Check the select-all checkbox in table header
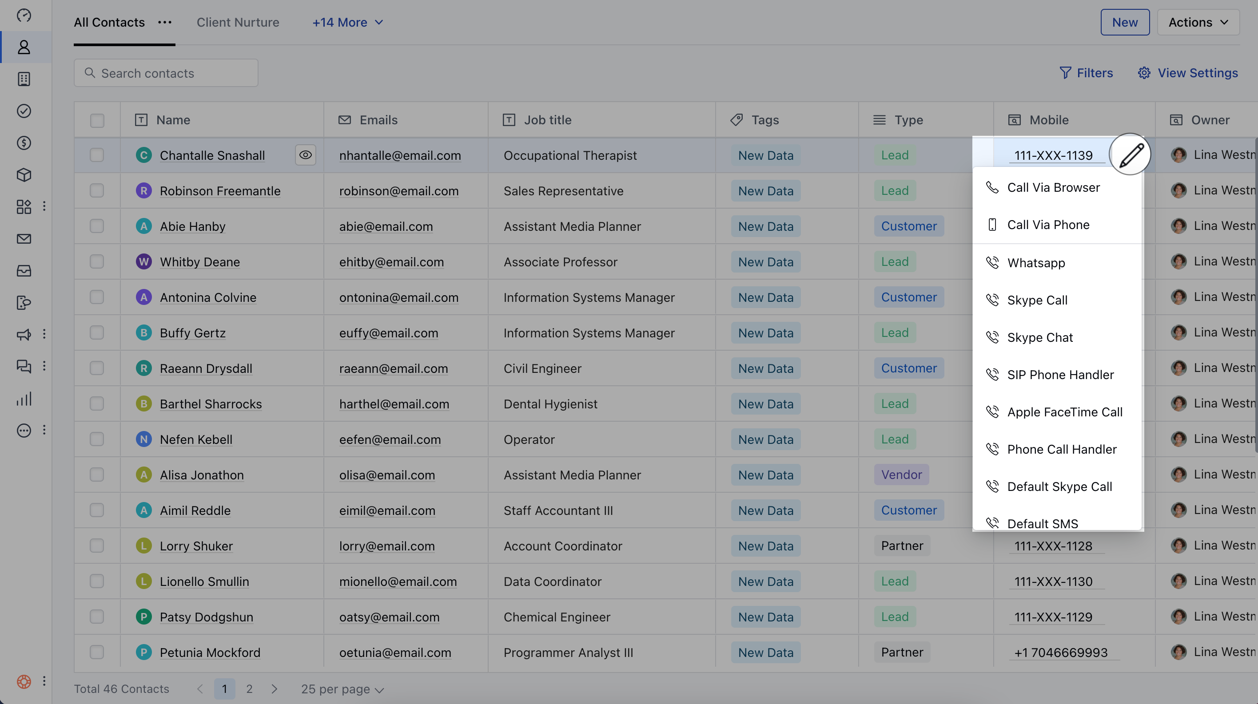Screen dimensions: 1258x704 [x=97, y=120]
